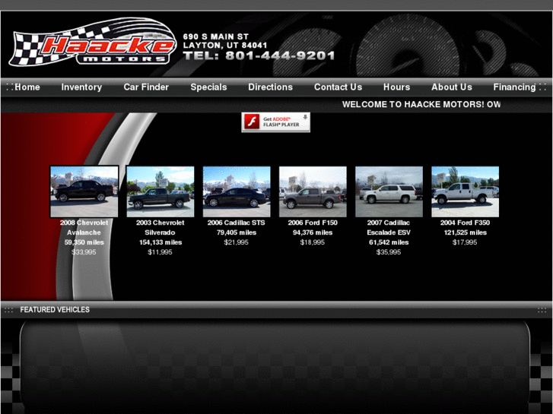553x414 pixels.
Task: Click the 2003 Chevrolet Silverado title link
Action: click(160, 228)
